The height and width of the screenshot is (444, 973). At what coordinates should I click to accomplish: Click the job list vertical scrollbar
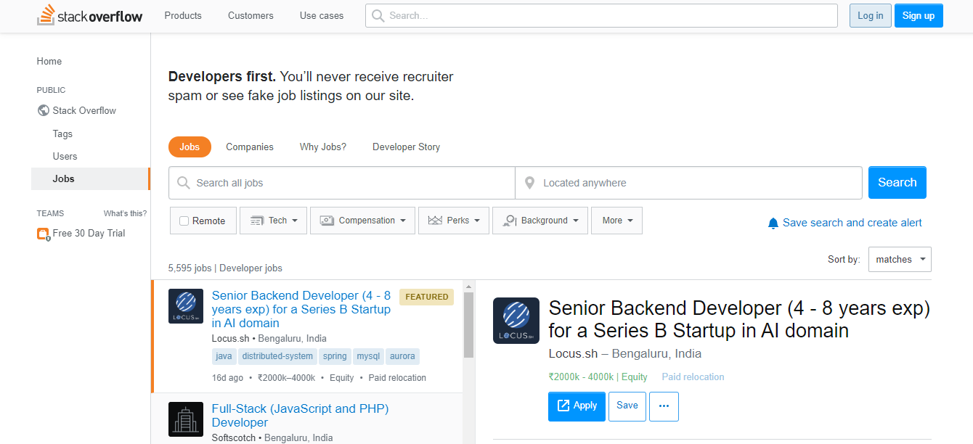469,325
